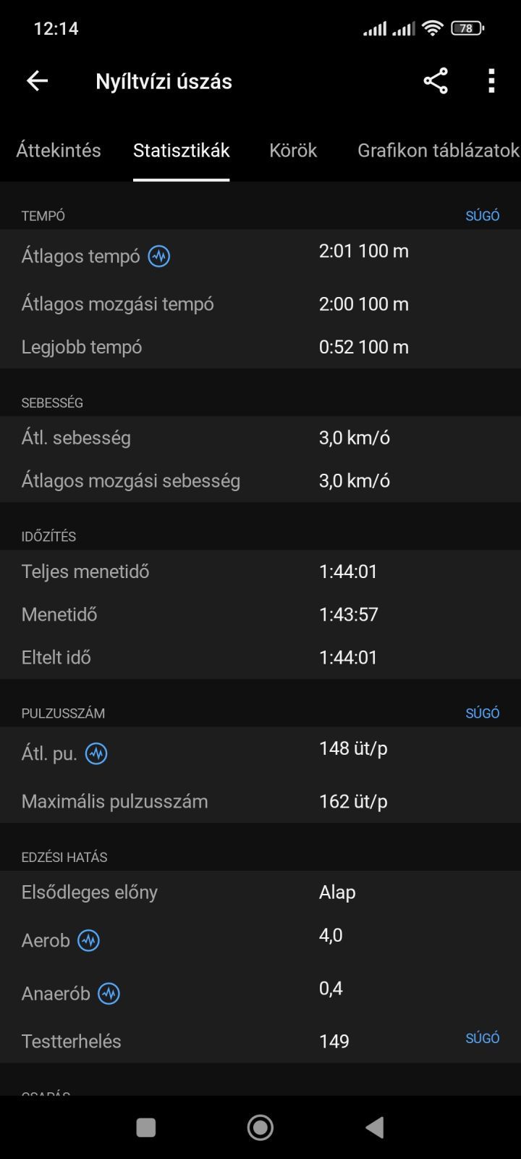Open the three-dot overflow menu
This screenshot has height=1159, width=521.
coord(491,81)
